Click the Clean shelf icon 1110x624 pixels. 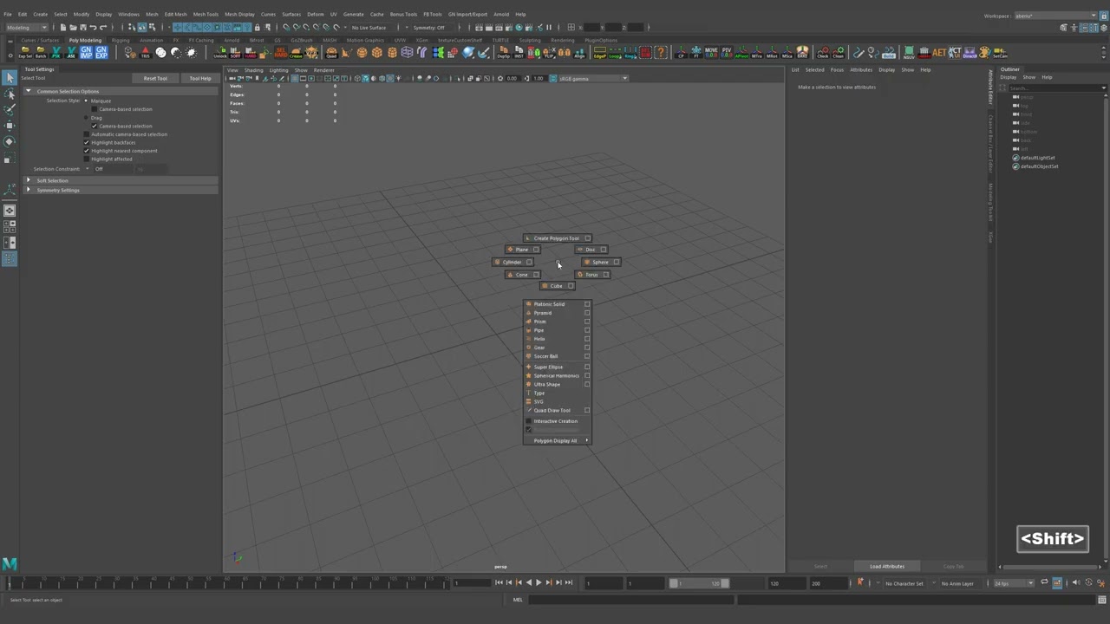[x=838, y=53]
